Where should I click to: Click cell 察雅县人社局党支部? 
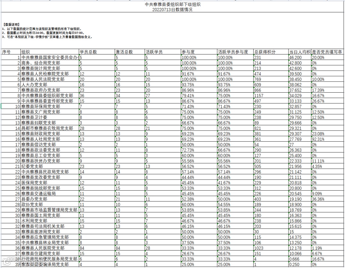click(x=50, y=139)
